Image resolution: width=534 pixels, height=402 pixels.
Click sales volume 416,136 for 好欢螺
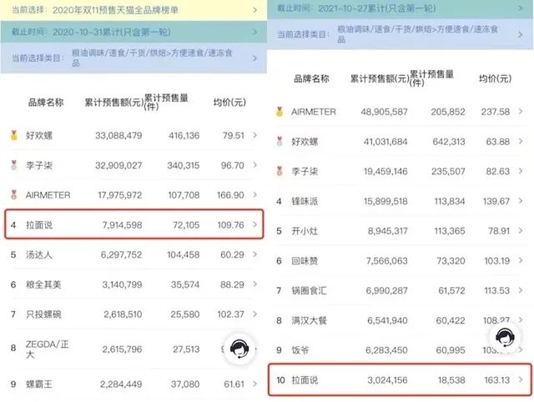click(x=184, y=135)
